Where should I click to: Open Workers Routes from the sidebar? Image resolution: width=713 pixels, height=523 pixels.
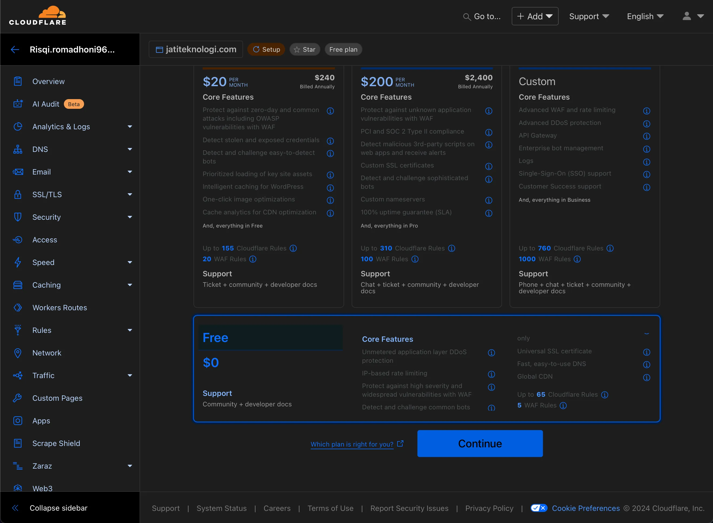60,307
